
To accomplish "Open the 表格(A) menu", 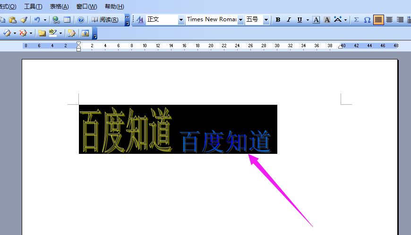I will click(59, 7).
